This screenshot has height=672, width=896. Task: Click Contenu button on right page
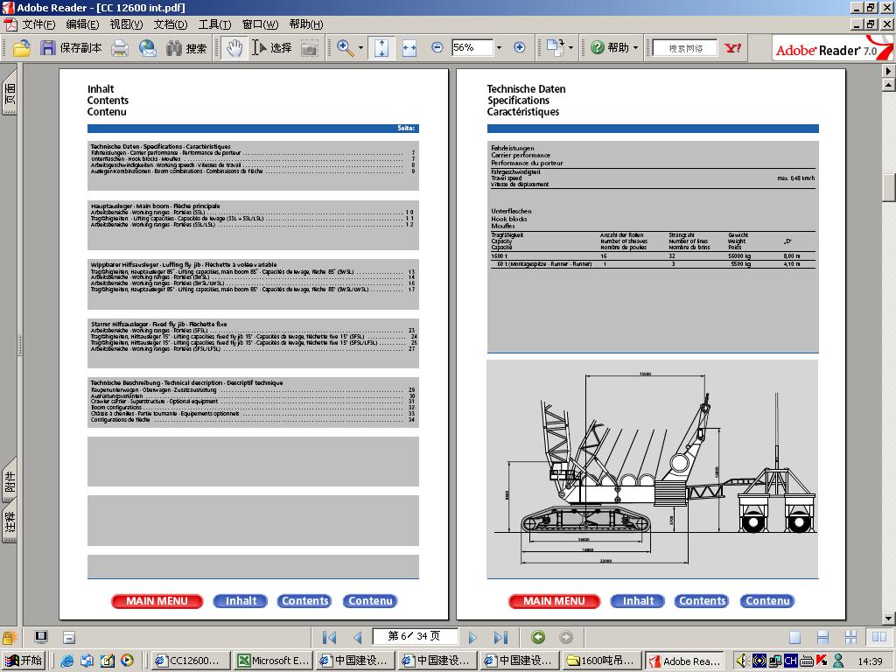click(x=767, y=601)
